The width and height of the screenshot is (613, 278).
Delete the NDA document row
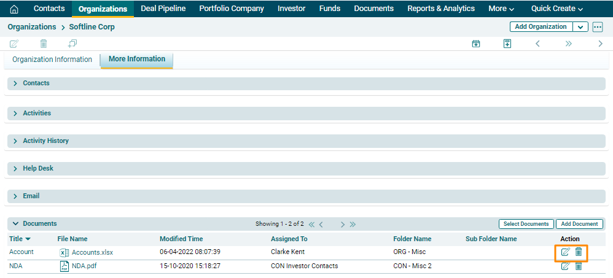click(579, 266)
